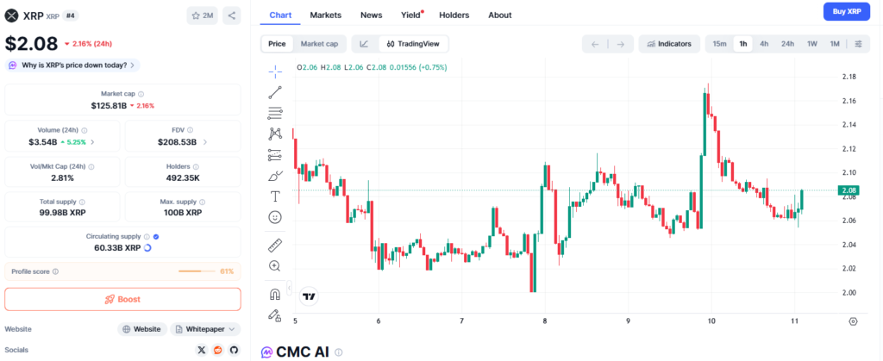883x361 pixels.
Task: Open the emoji sticker tool
Action: [275, 217]
